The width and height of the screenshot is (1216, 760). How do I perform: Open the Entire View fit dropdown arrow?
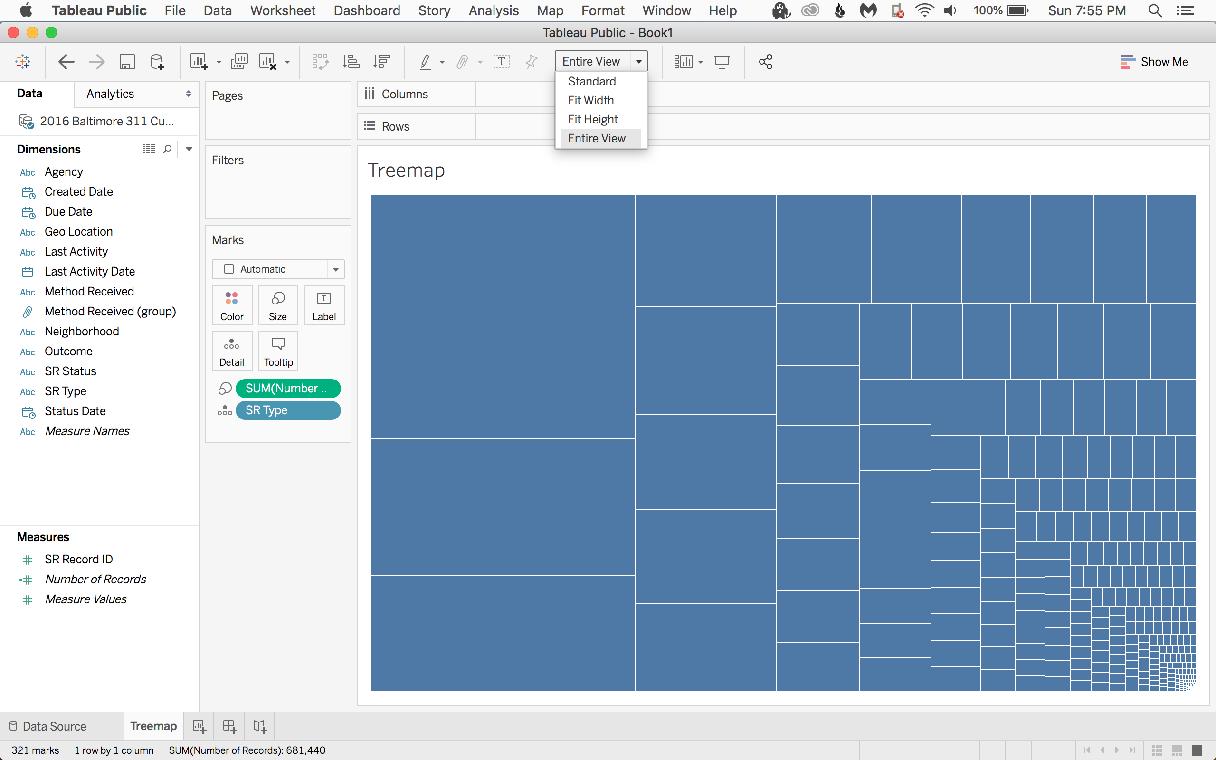[639, 61]
